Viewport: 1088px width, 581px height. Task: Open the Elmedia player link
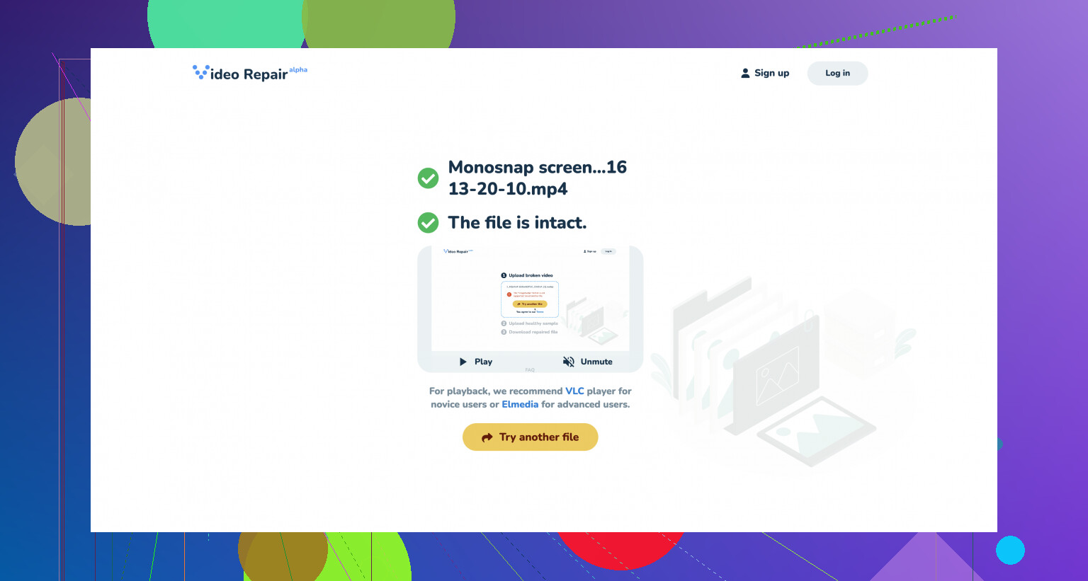(520, 404)
